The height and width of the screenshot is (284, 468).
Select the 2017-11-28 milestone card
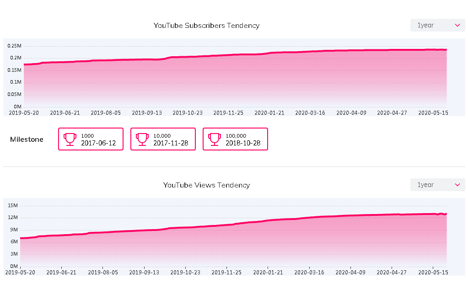[x=163, y=139]
